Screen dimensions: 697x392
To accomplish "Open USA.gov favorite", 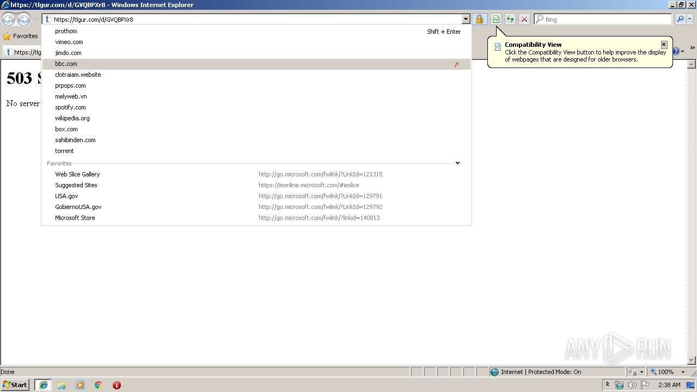I will 256,196.
